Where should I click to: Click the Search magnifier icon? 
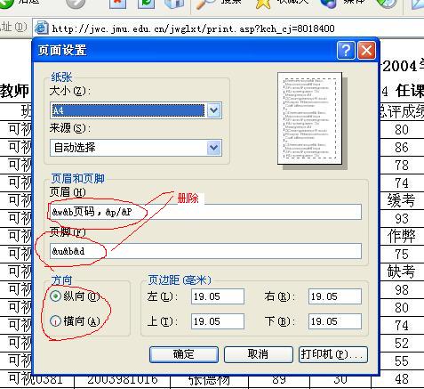(x=205, y=4)
